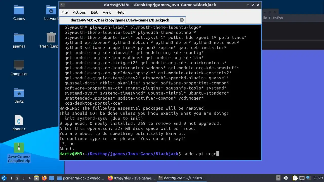Open the Edit menu in terminal

point(94,12)
